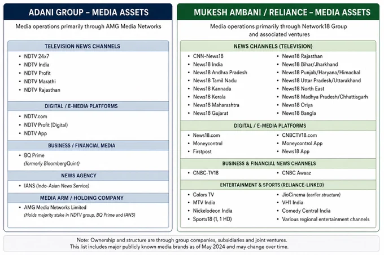Select the News18 Uttar Pradesh/Uttarakhand entry
The image size is (384, 255).
click(321, 80)
